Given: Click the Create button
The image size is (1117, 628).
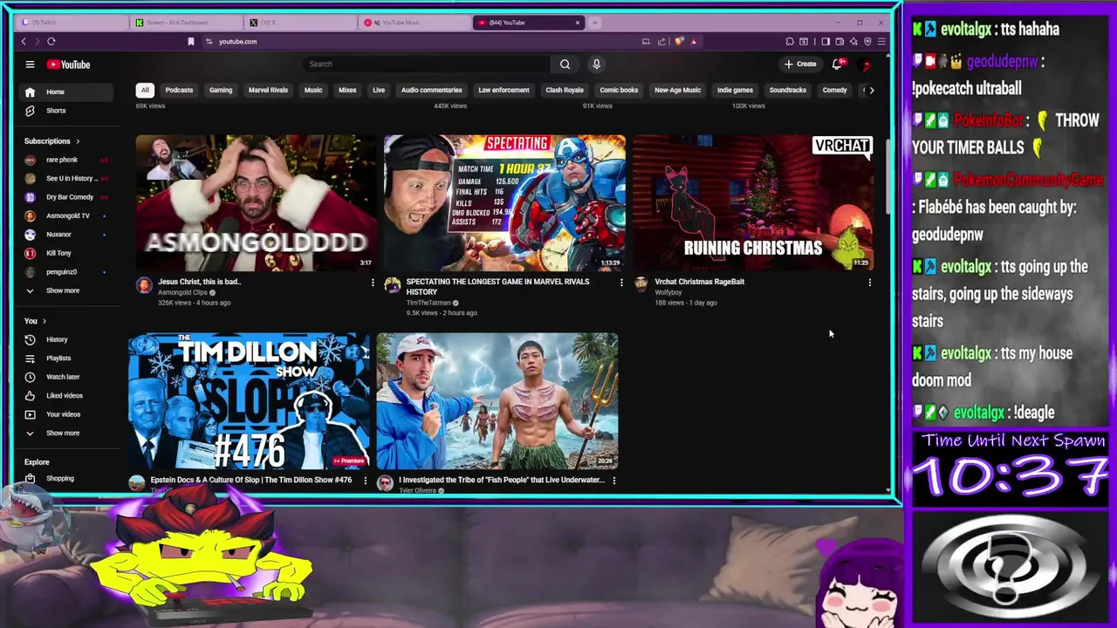Looking at the screenshot, I should (799, 64).
